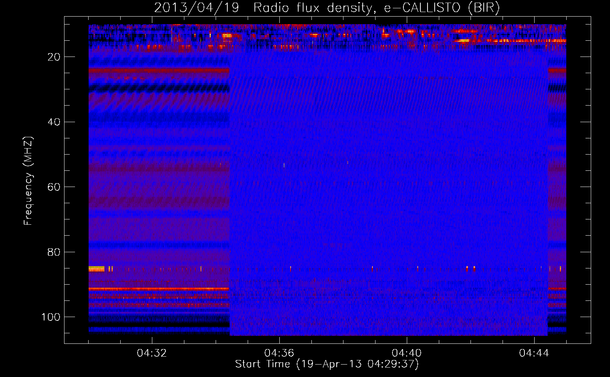Click the '20' frequency tick label
The width and height of the screenshot is (610, 377).
[54, 57]
